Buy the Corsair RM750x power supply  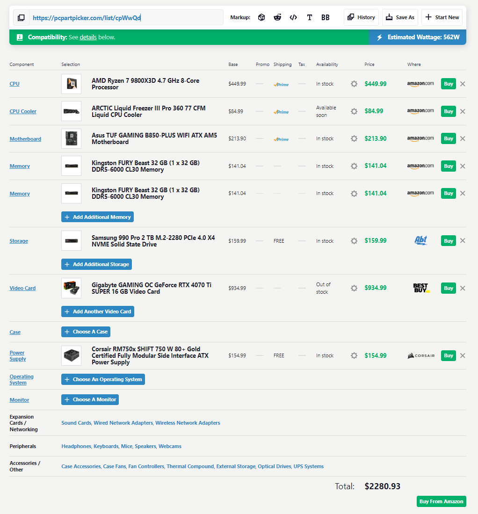click(449, 355)
